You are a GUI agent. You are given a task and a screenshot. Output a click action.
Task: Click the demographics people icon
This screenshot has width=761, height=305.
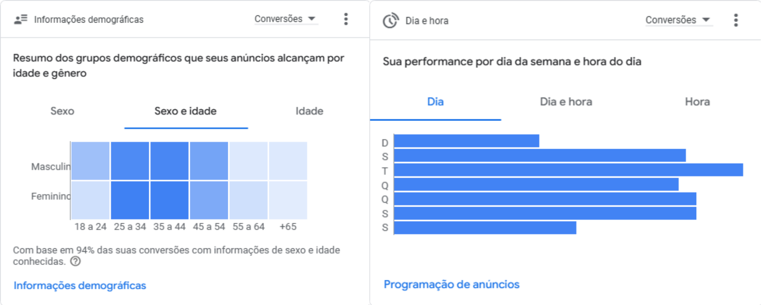(20, 20)
